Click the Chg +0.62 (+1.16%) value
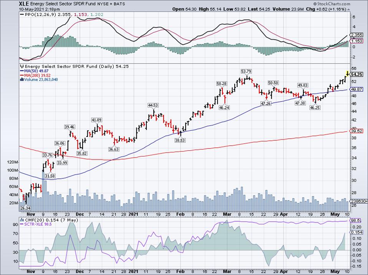368x275 pixels. click(327, 9)
